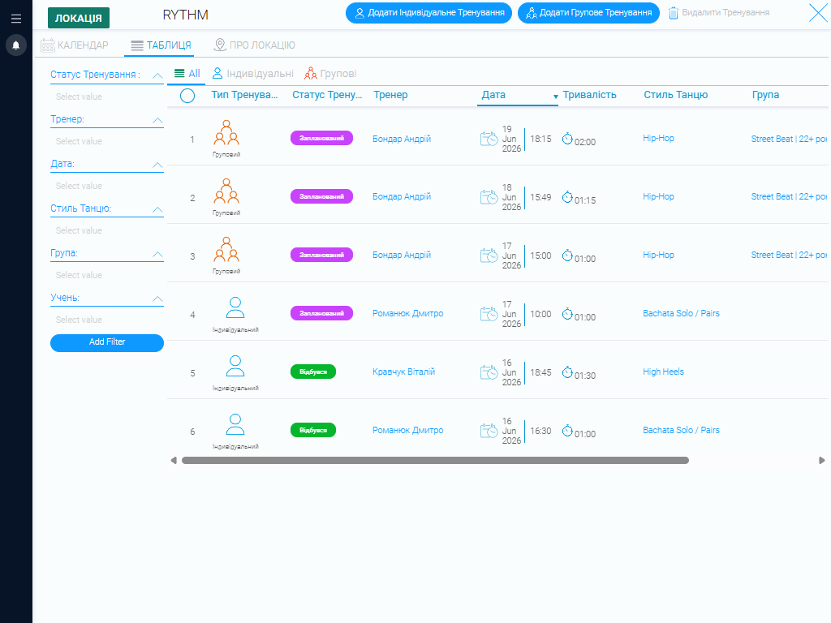Open Стиль Танцю select value field
Viewport: 831px width, 623px height.
107,230
